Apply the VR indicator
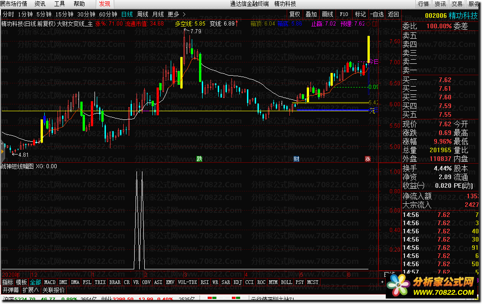The height and width of the screenshot is (304, 483). coord(136,282)
